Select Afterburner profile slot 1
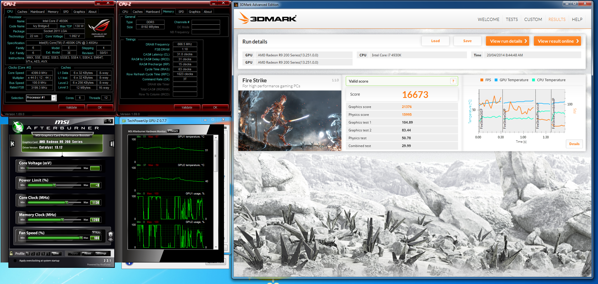 click(28, 254)
